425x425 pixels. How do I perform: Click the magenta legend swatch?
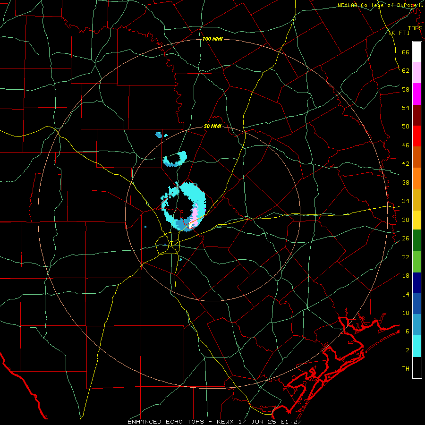(417, 94)
